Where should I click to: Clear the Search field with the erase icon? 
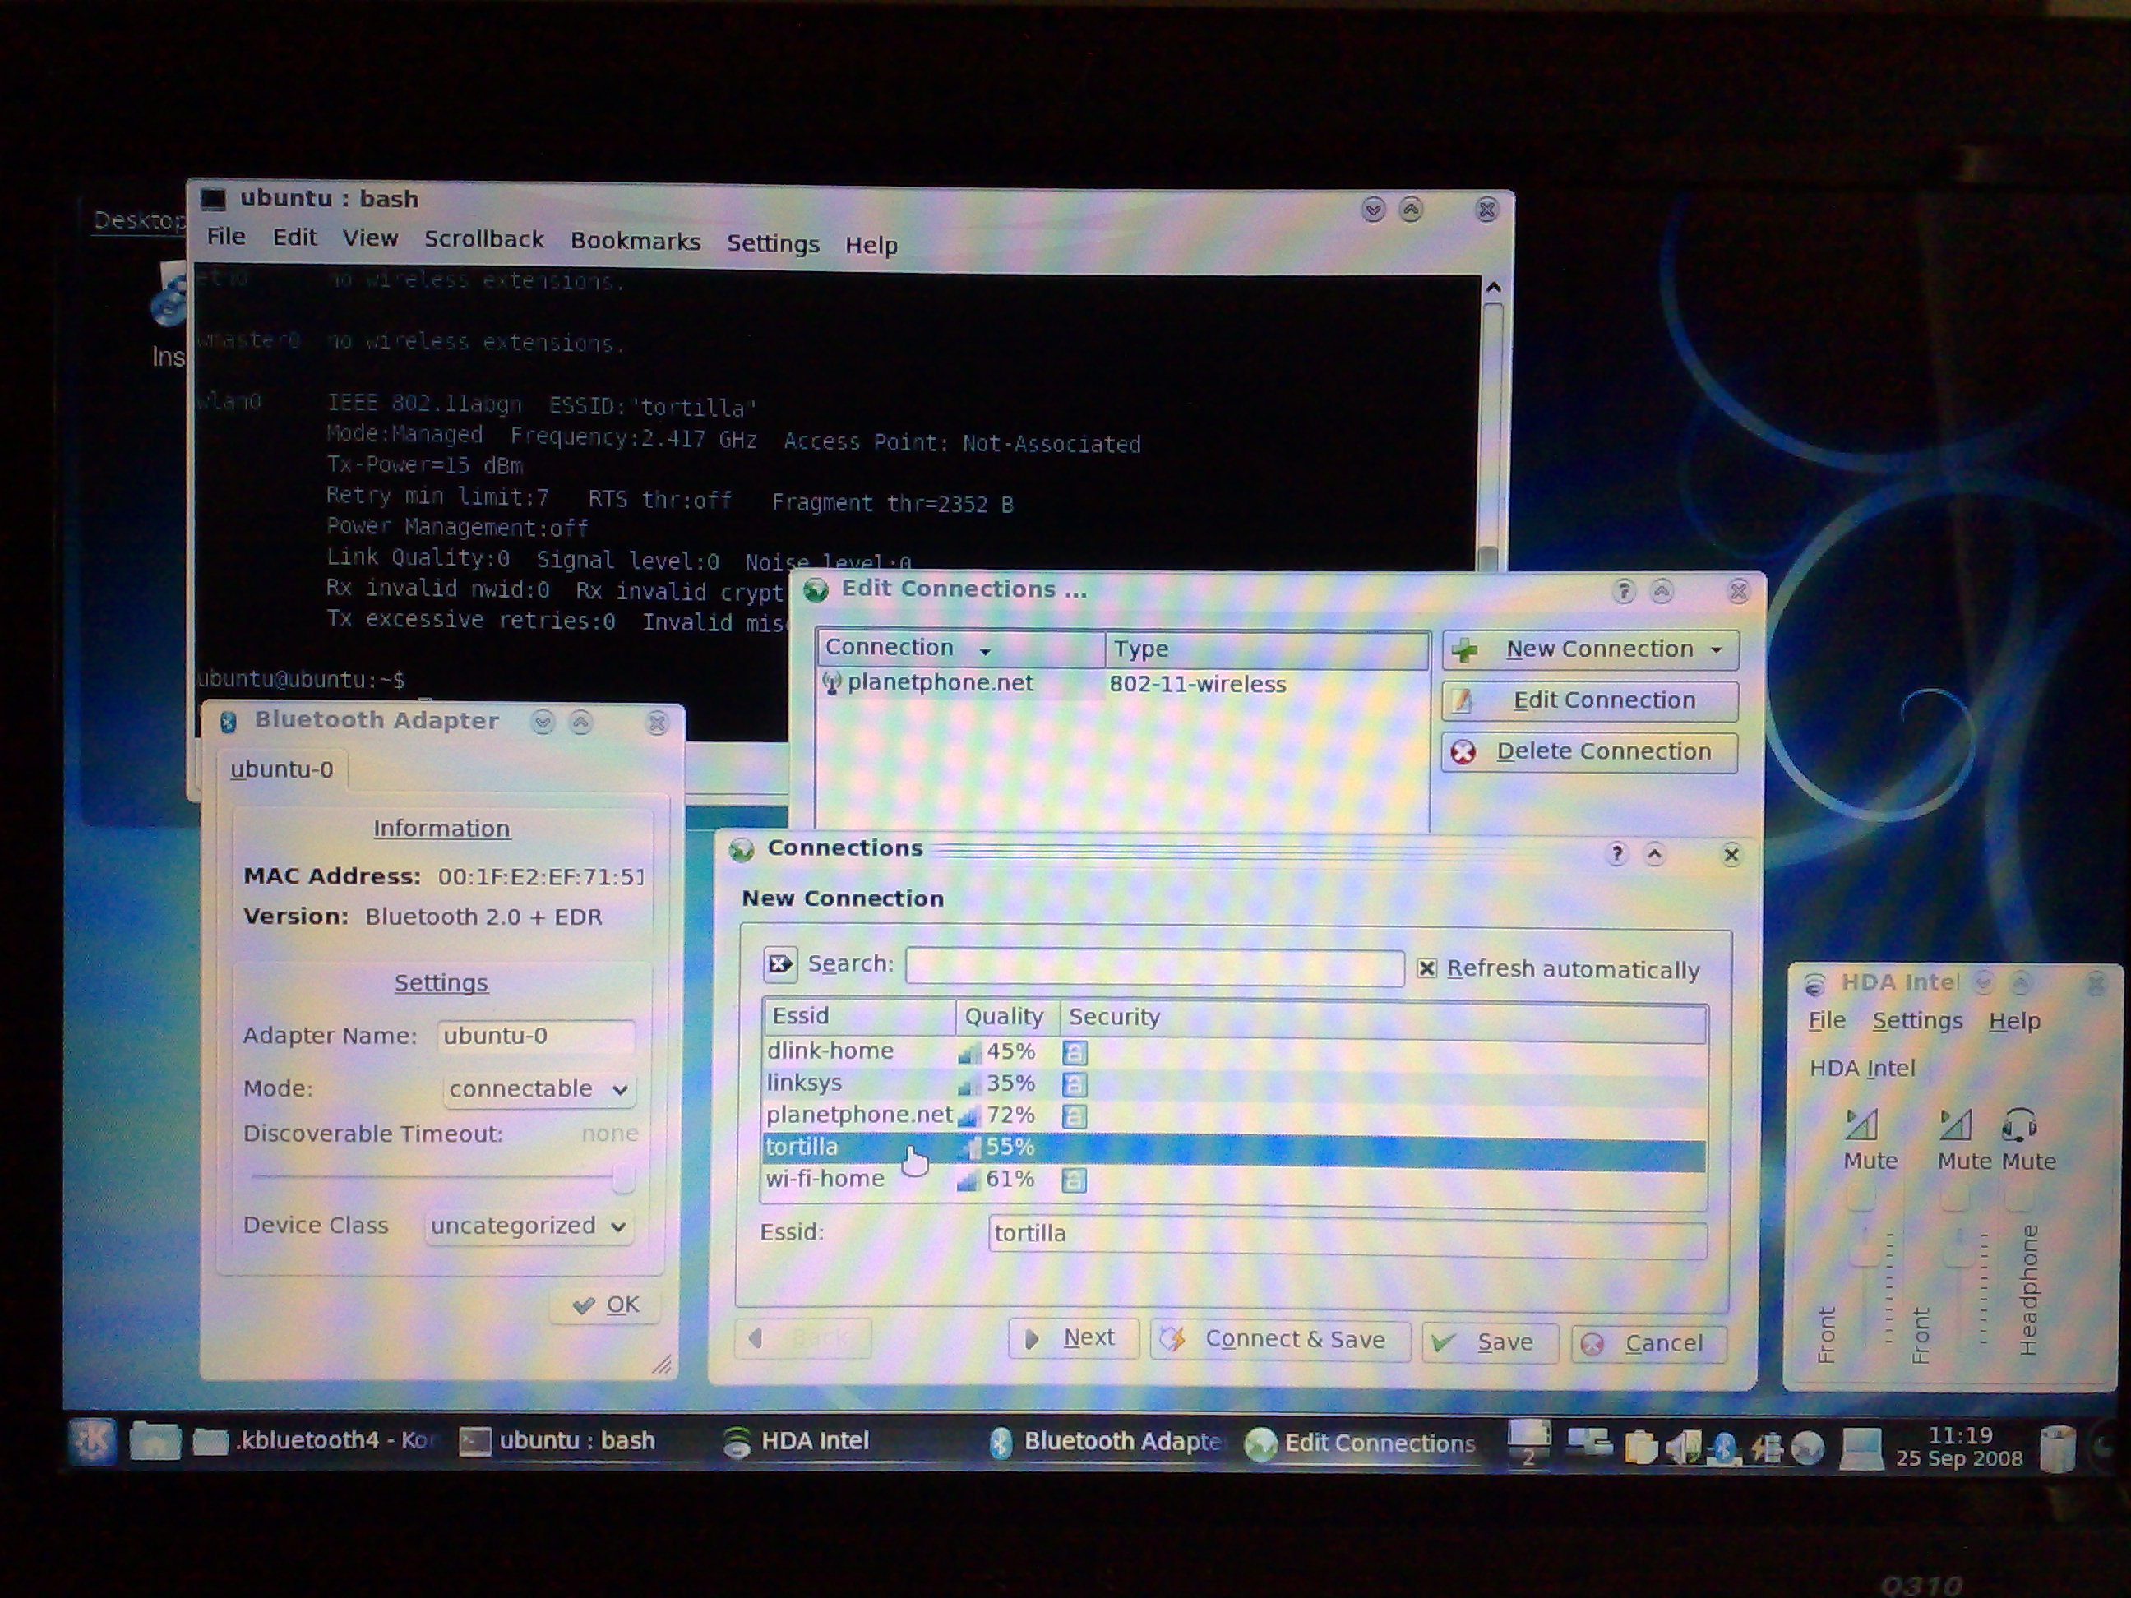coord(779,963)
